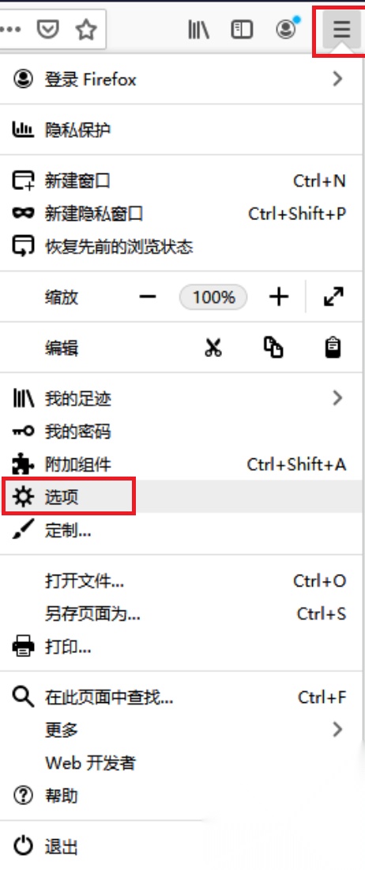Reset zoom via 100% indicator

coord(213,297)
